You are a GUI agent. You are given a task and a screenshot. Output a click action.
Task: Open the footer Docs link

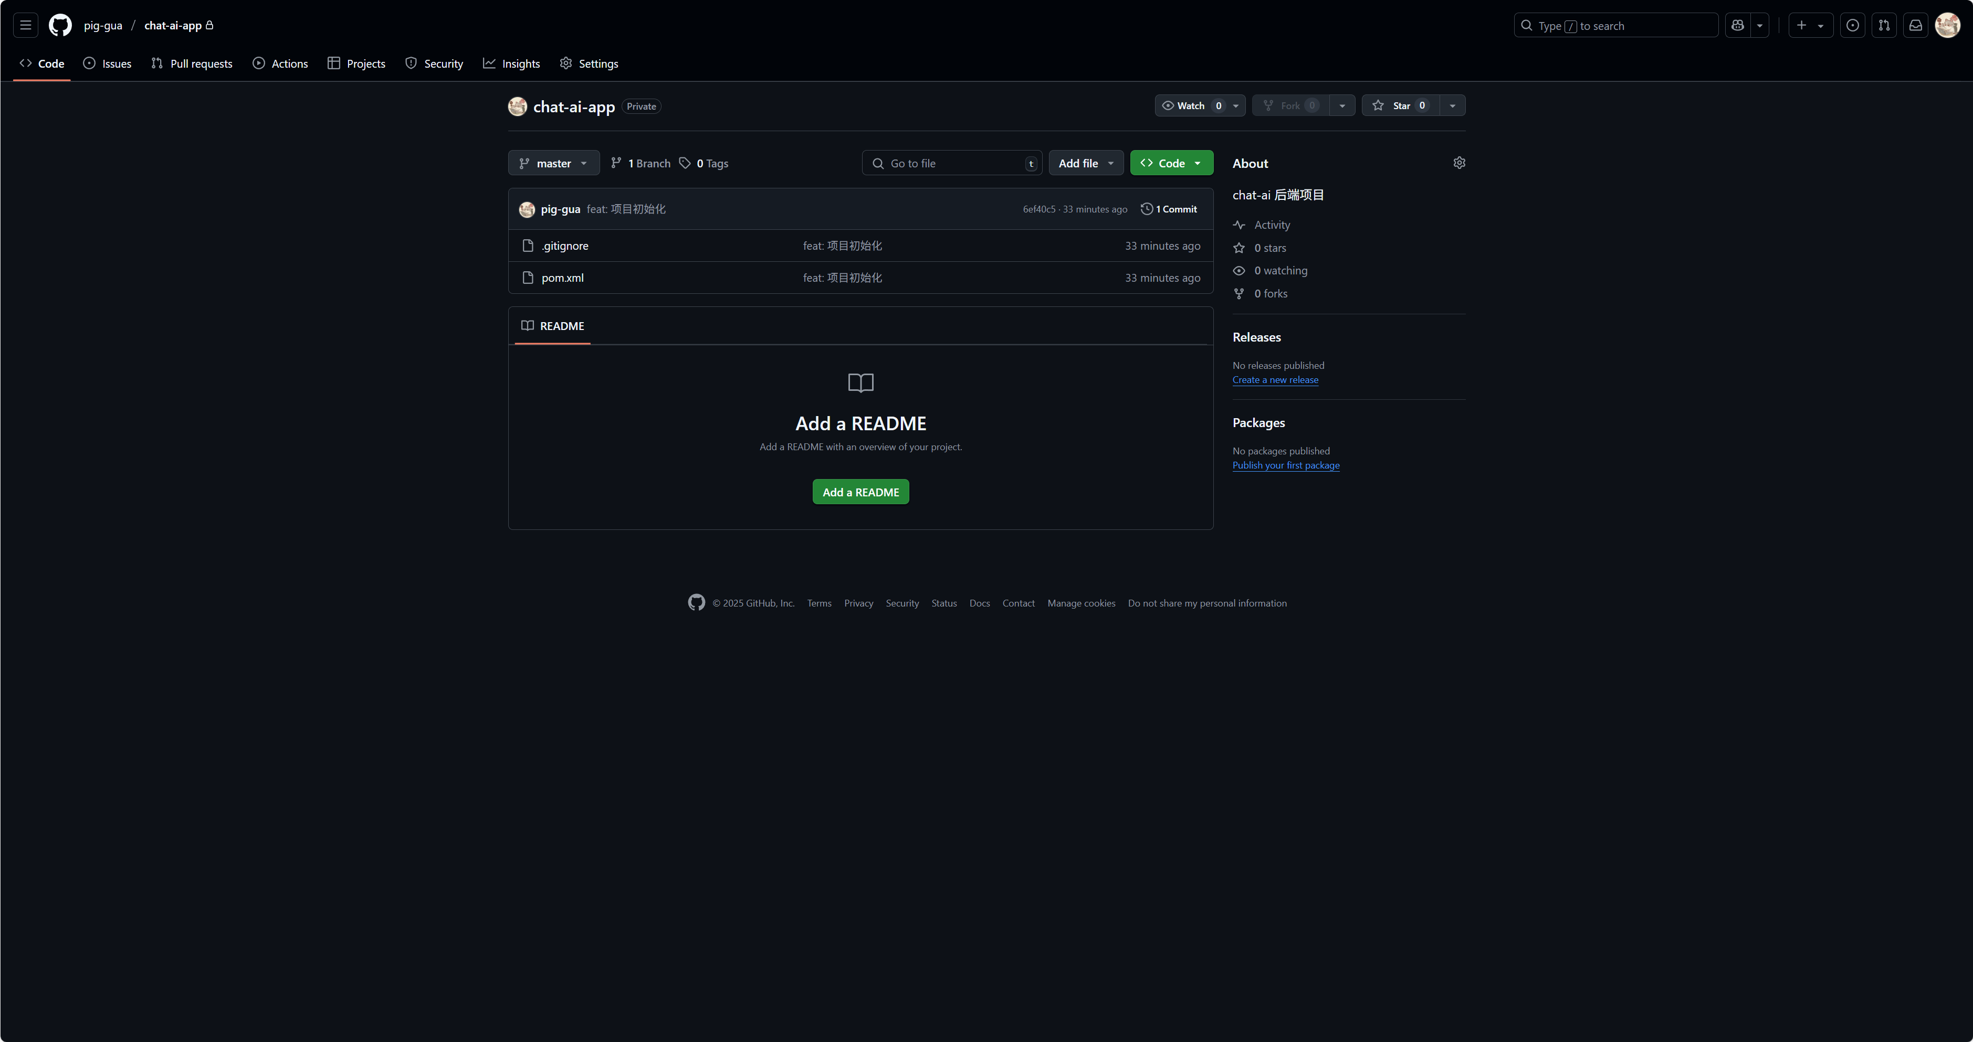[x=980, y=603]
